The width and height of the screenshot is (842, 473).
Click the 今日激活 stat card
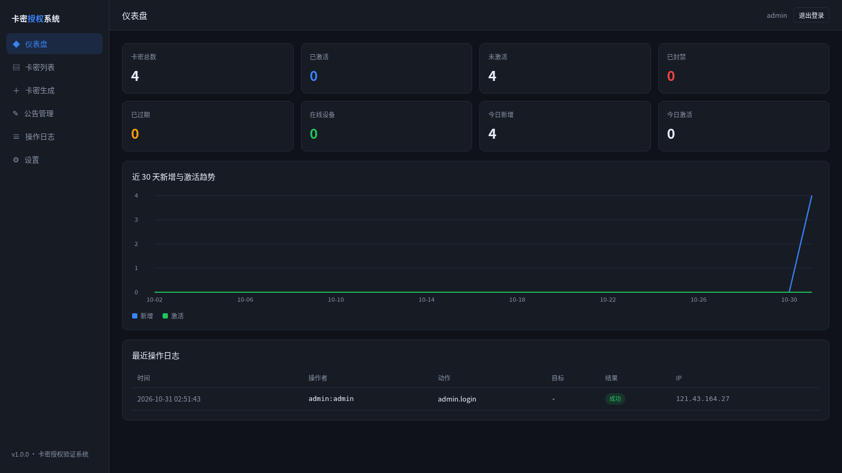[x=744, y=126]
